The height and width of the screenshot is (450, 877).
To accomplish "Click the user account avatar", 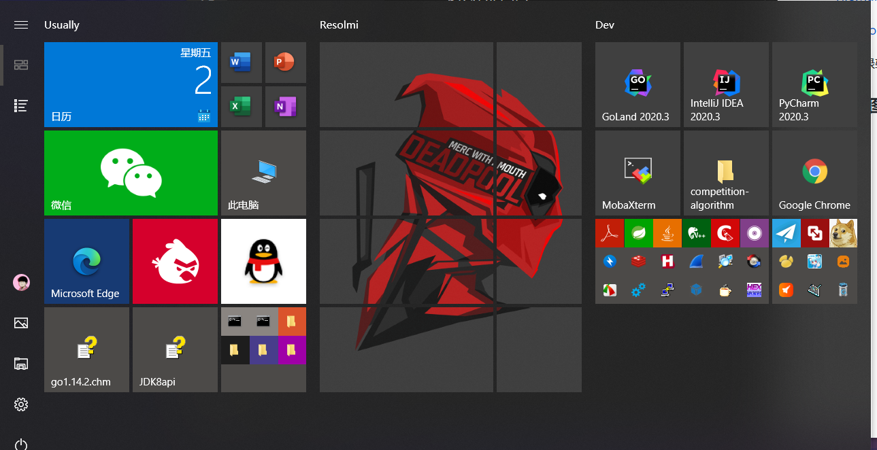I will [21, 283].
